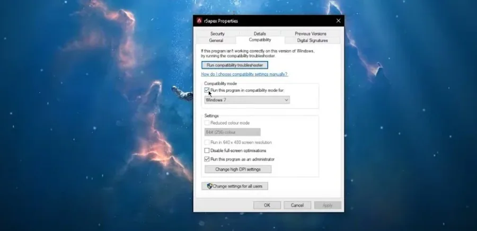This screenshot has height=231, width=477.
Task: Click the Cancel button
Action: 297,205
